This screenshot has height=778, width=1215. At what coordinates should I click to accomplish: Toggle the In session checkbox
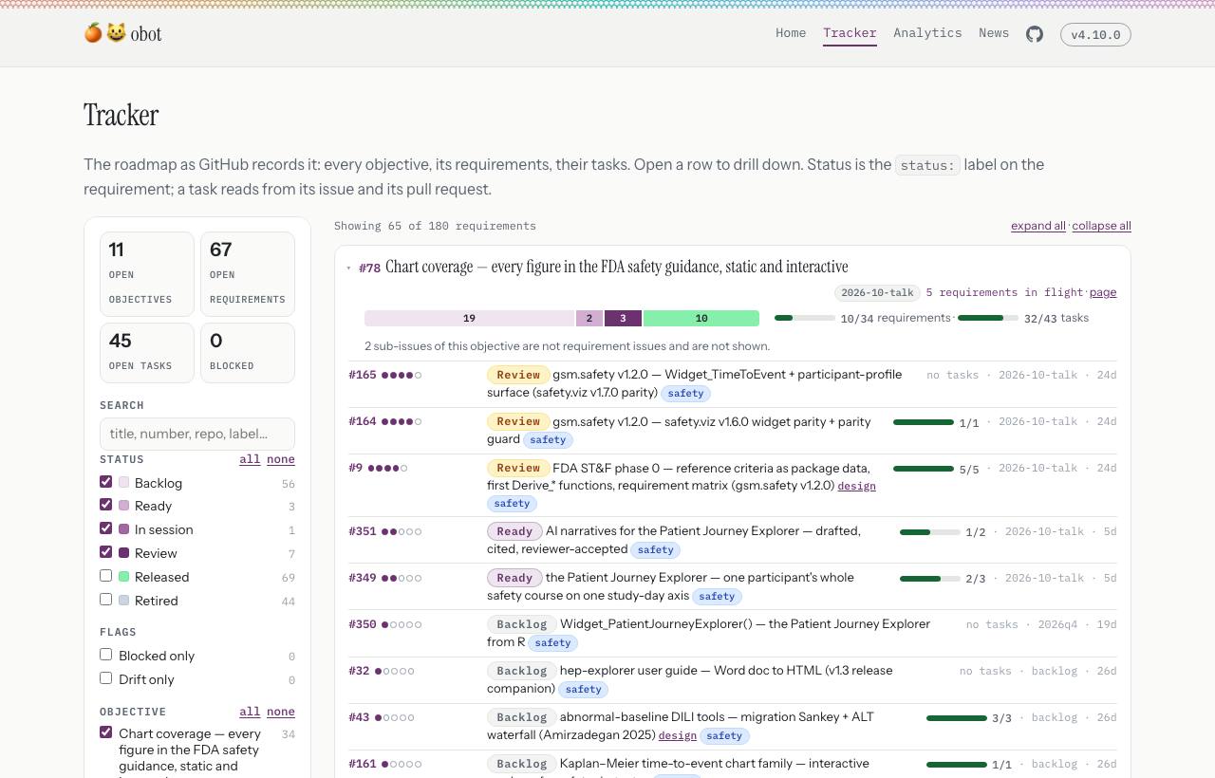[x=105, y=528]
